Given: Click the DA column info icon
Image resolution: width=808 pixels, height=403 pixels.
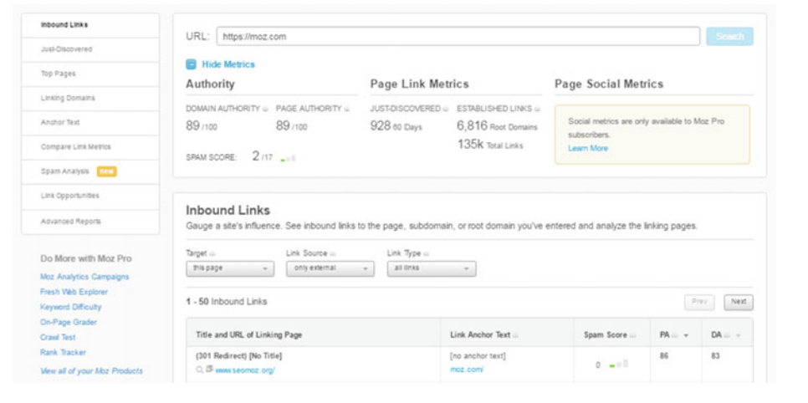Looking at the screenshot, I should (x=727, y=335).
